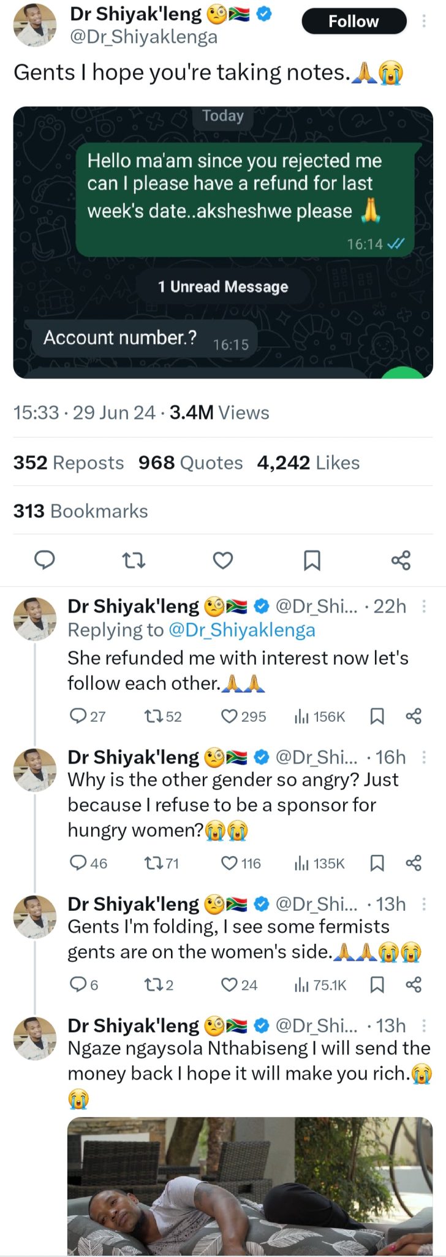
Task: Like the main tweet with the heart icon
Action: pos(223,560)
